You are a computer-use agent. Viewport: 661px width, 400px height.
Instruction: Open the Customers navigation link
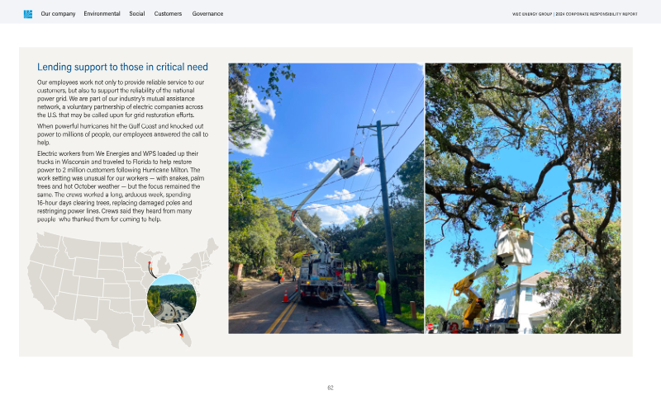pos(168,14)
